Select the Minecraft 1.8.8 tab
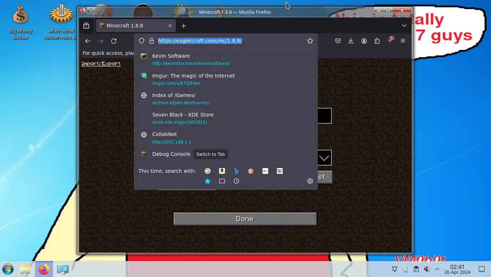The image size is (491, 277). click(136, 26)
